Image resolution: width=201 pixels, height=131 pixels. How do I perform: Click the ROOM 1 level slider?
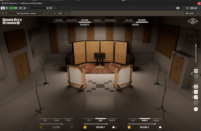pos(100,124)
